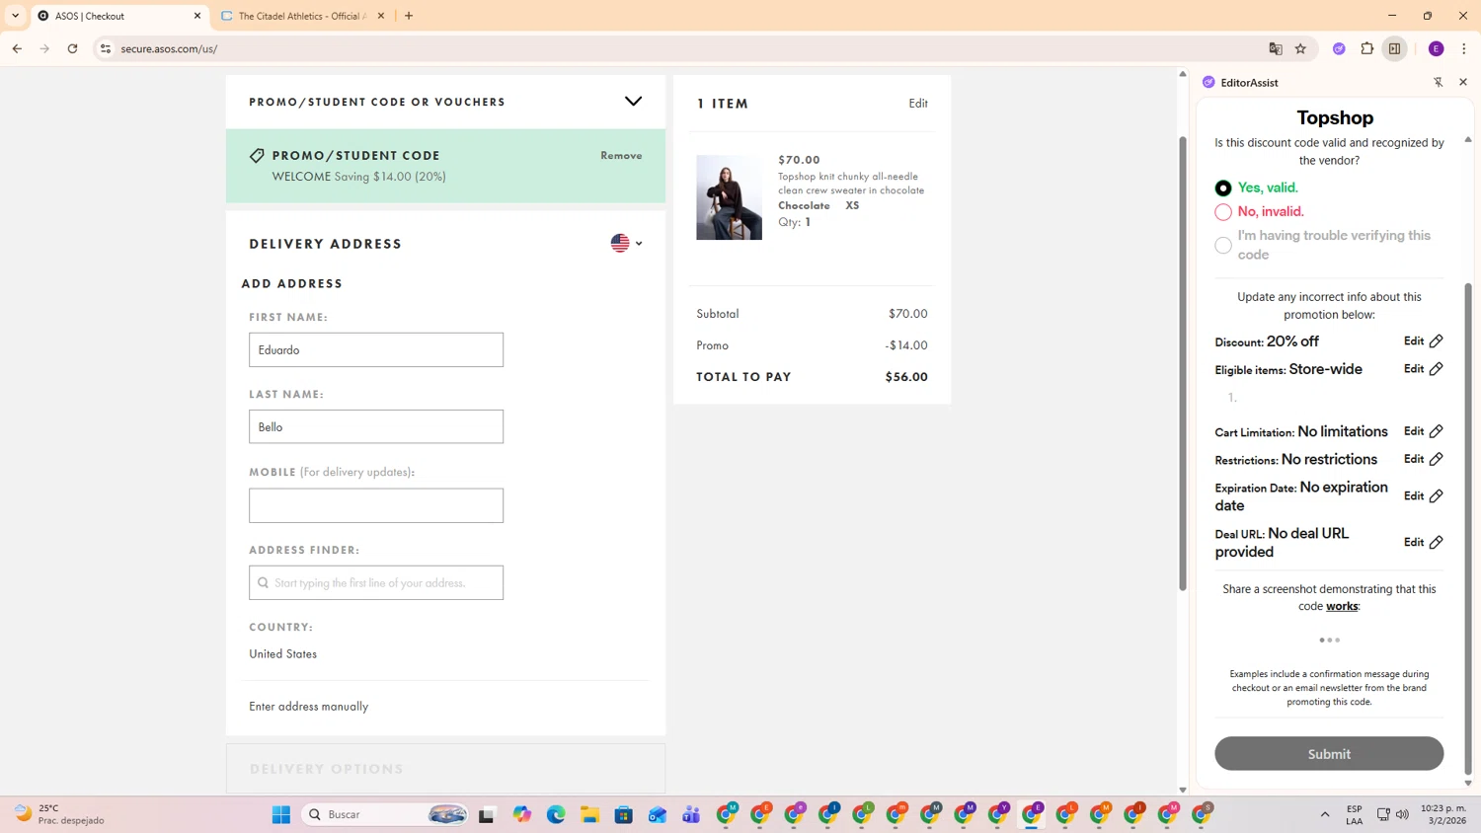
Task: Click the 'WELCOME' promo code text
Action: pos(301,177)
